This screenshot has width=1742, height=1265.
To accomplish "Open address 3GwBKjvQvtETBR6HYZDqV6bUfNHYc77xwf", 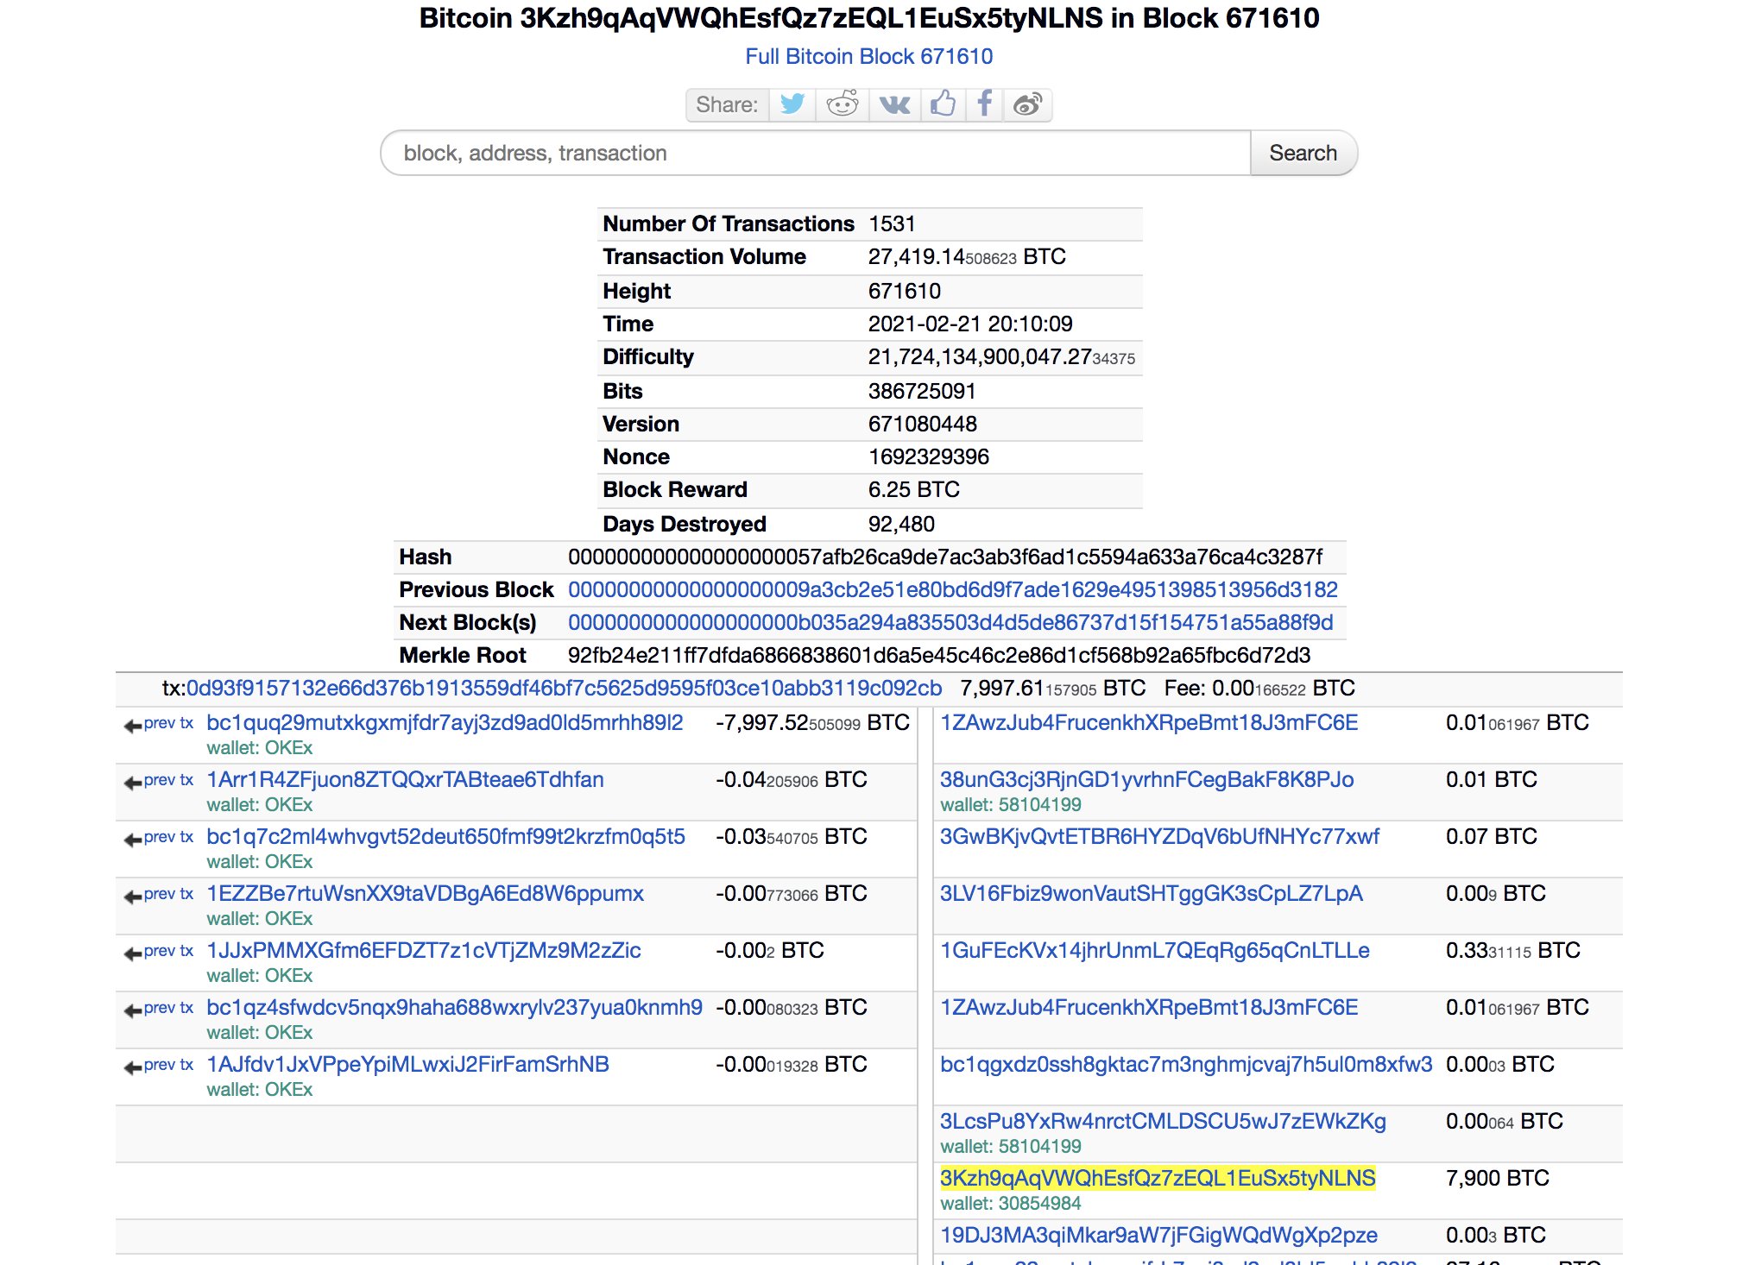I will [1159, 837].
